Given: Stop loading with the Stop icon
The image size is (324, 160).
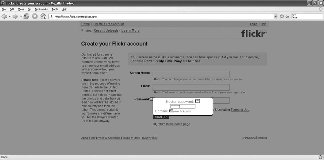Looking at the screenshot, I should coord(35,17).
